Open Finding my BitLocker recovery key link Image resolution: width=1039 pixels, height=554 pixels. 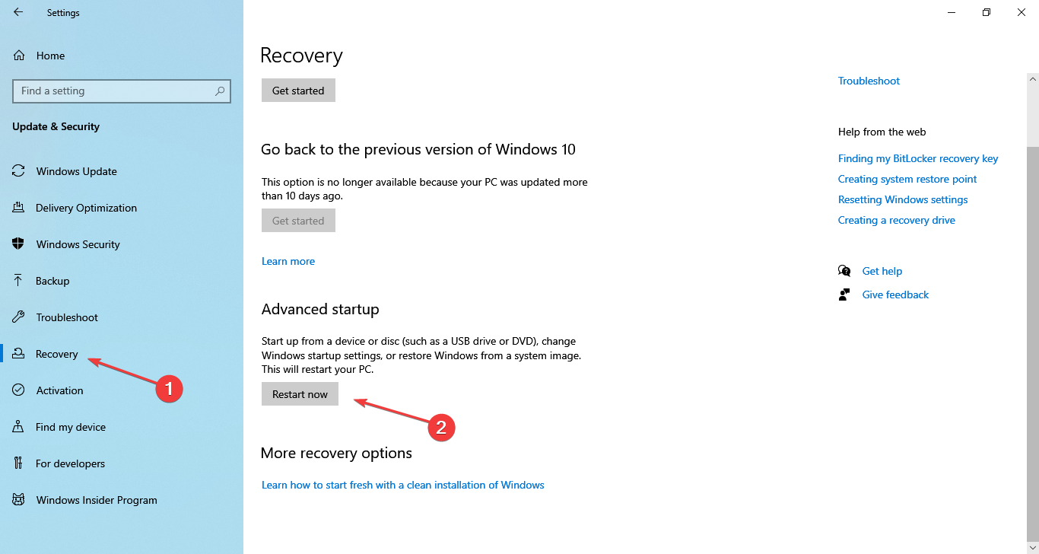point(917,158)
